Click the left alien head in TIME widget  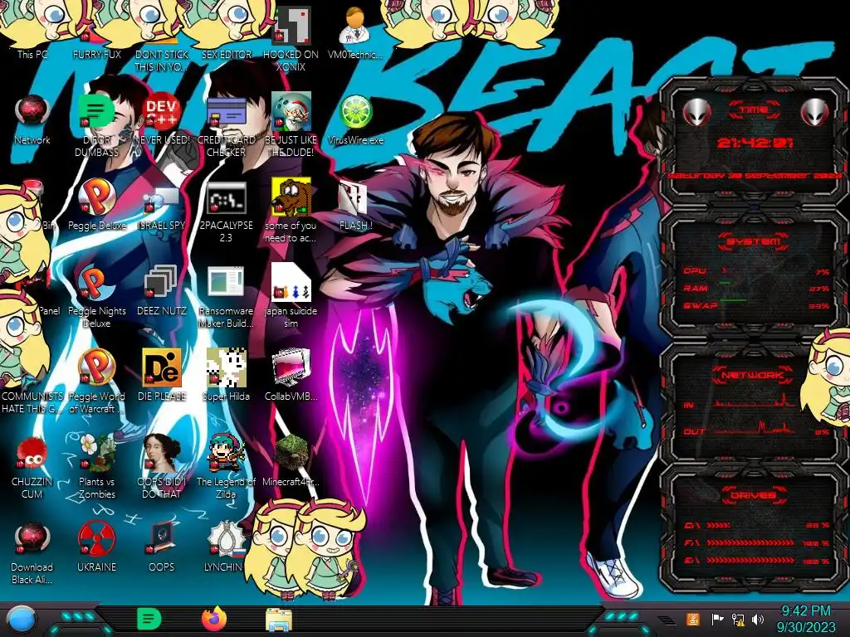[x=696, y=113]
